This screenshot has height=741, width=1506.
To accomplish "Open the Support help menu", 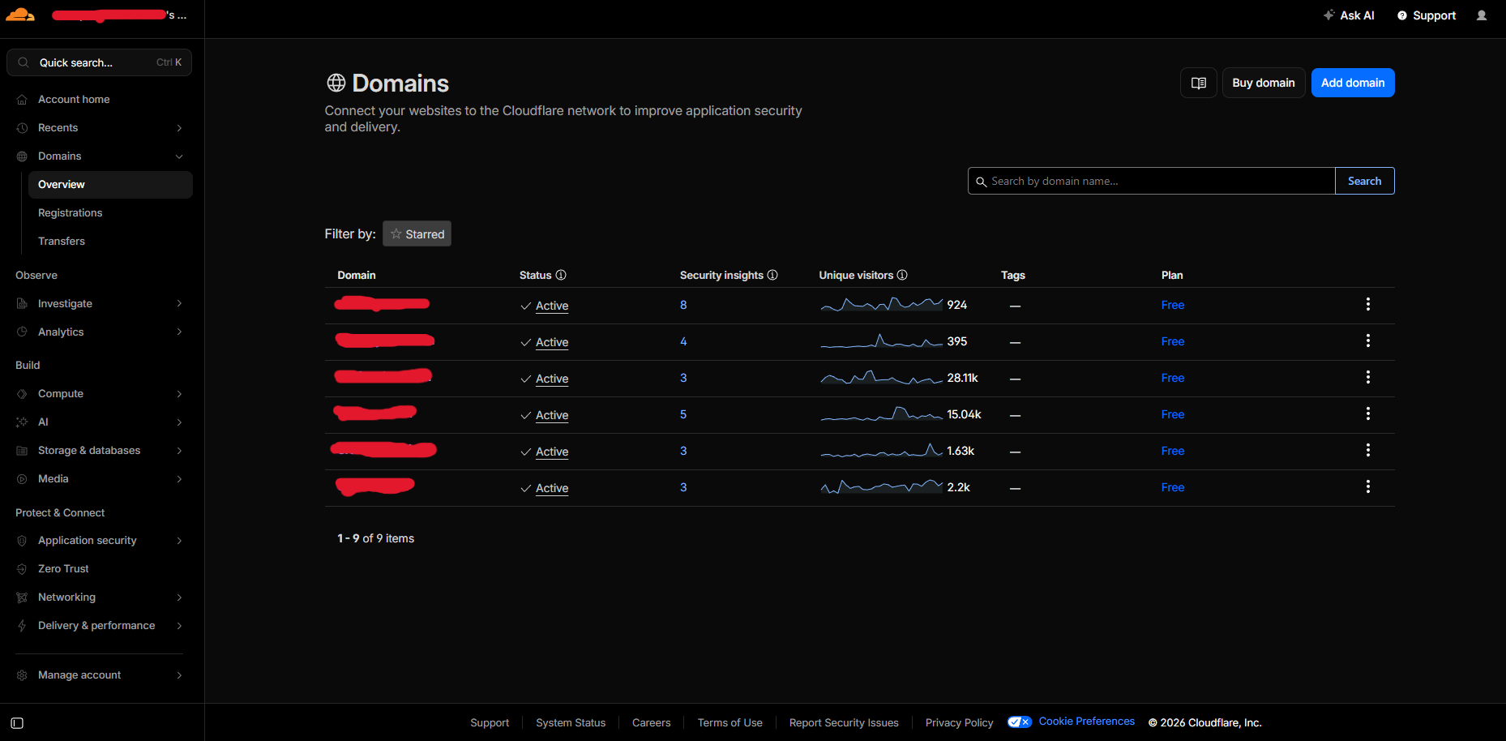I will click(1427, 15).
